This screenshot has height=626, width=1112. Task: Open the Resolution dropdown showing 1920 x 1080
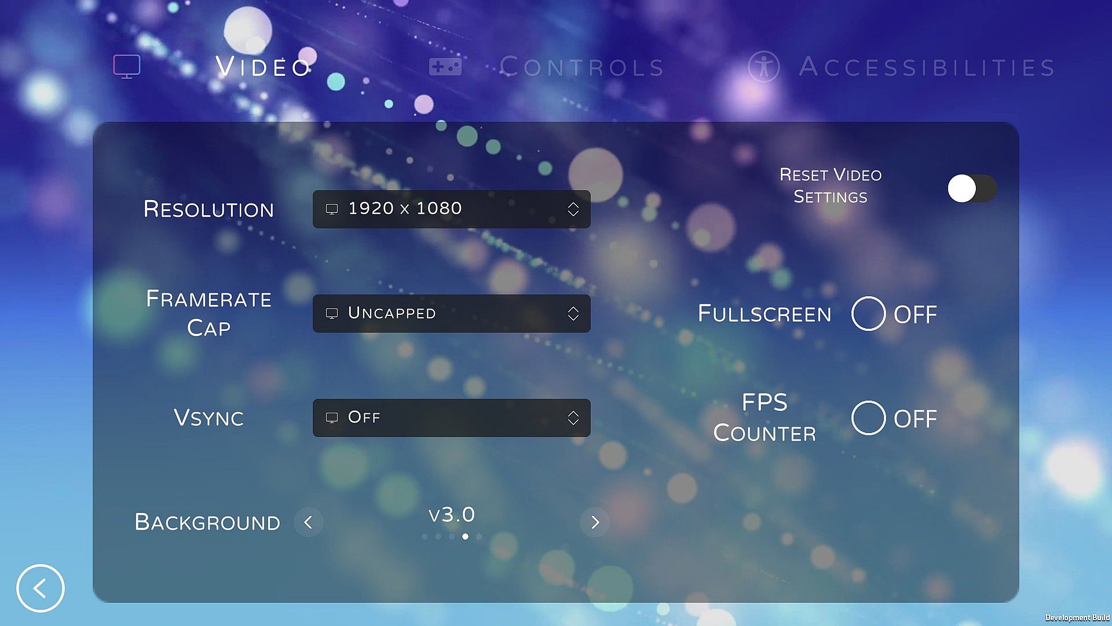(x=452, y=209)
